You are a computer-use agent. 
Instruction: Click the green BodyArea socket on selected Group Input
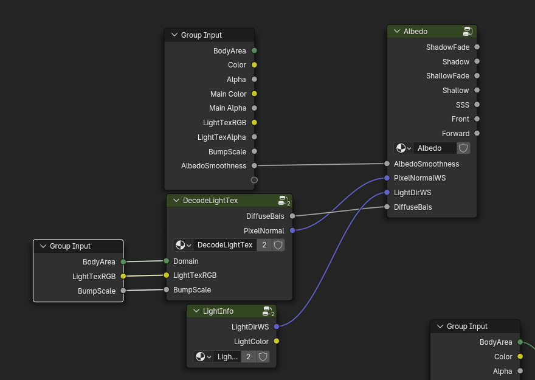(123, 261)
